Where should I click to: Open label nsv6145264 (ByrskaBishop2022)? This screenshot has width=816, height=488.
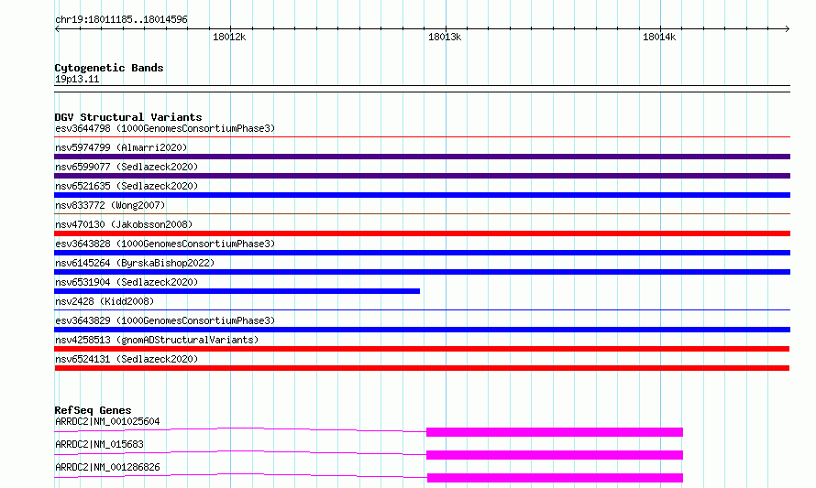coord(135,263)
